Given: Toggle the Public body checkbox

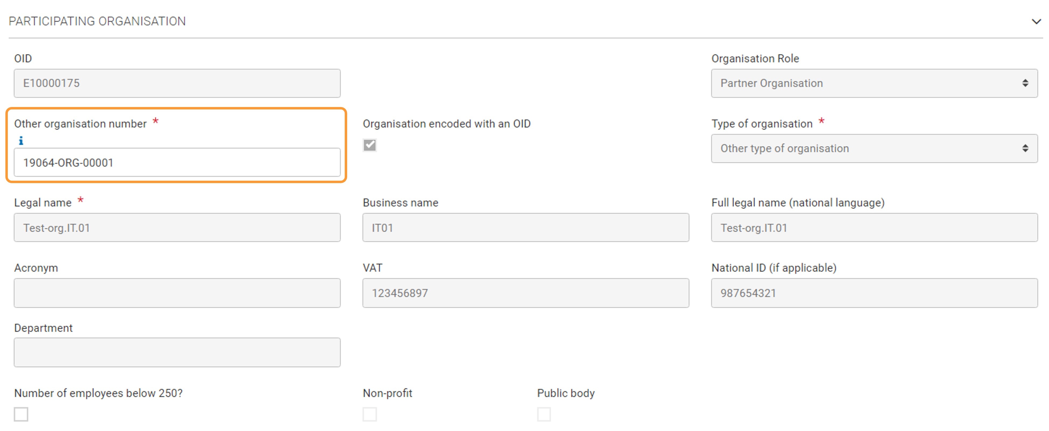Looking at the screenshot, I should tap(544, 414).
